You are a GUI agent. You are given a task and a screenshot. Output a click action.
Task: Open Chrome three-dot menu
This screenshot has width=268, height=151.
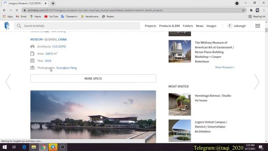pyautogui.click(x=264, y=10)
